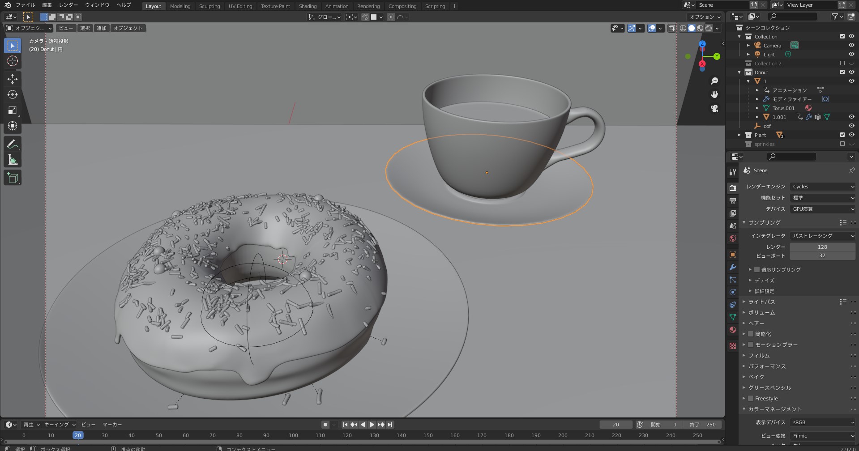
Task: Open the Modifier properties wrench tab
Action: [x=733, y=267]
